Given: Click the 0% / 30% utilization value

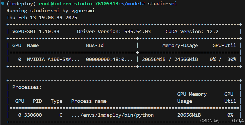Looking at the screenshot, I should (x=223, y=59).
